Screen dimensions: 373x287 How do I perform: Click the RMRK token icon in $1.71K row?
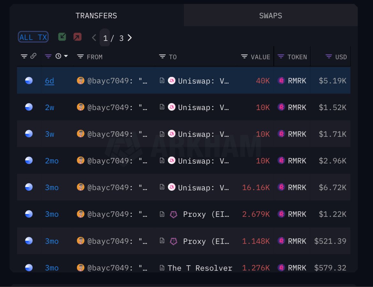click(x=281, y=134)
